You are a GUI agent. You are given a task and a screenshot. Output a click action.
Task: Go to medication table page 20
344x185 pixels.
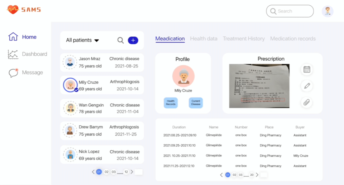(x=252, y=175)
